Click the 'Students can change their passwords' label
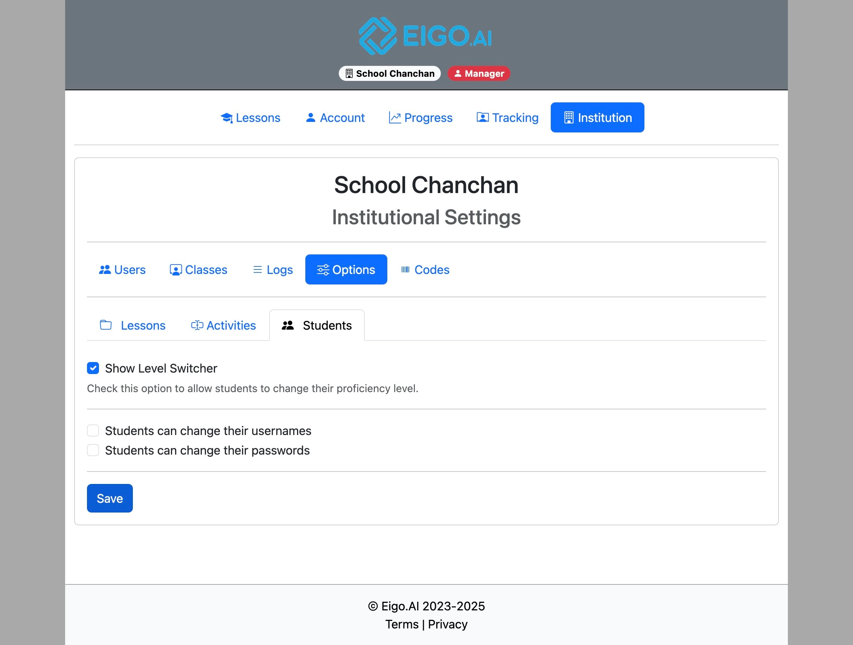Screen dimensions: 853x645 coord(207,450)
